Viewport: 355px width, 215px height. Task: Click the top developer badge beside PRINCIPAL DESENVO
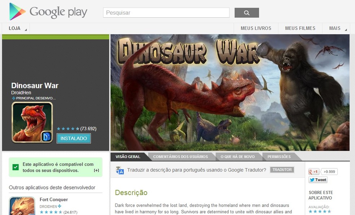[14, 98]
